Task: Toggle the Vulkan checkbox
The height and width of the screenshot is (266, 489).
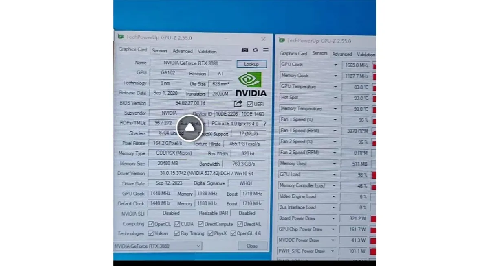Action: pos(151,233)
